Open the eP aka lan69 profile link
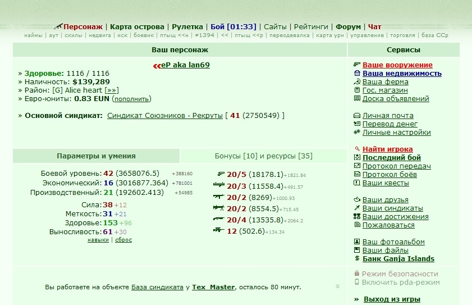The image size is (472, 305). [x=185, y=65]
